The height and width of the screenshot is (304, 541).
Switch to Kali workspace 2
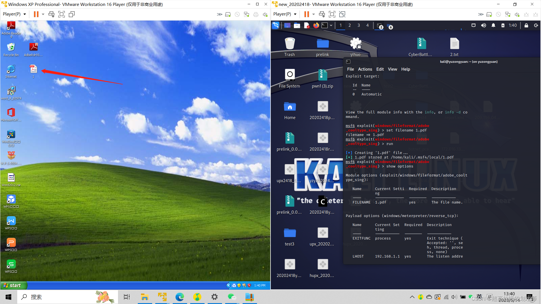point(350,25)
